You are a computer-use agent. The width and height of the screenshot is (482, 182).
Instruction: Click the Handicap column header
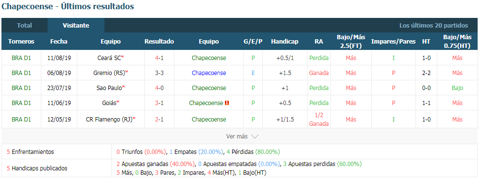285,41
